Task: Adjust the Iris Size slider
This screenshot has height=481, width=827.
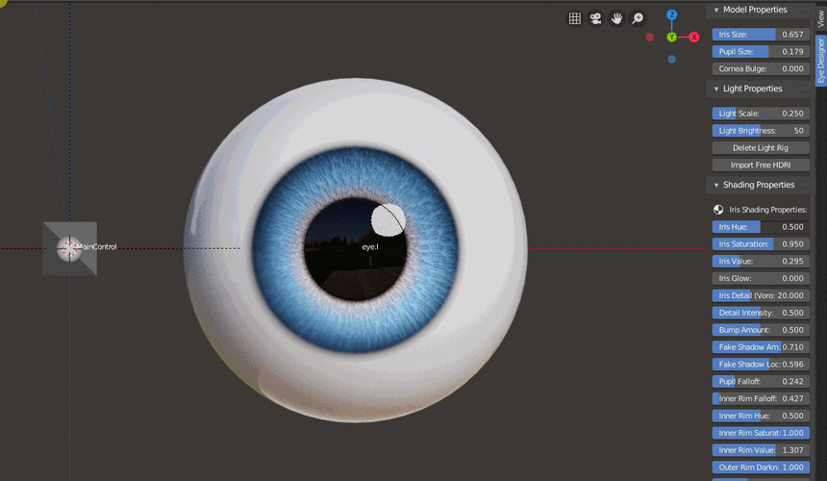Action: [761, 35]
